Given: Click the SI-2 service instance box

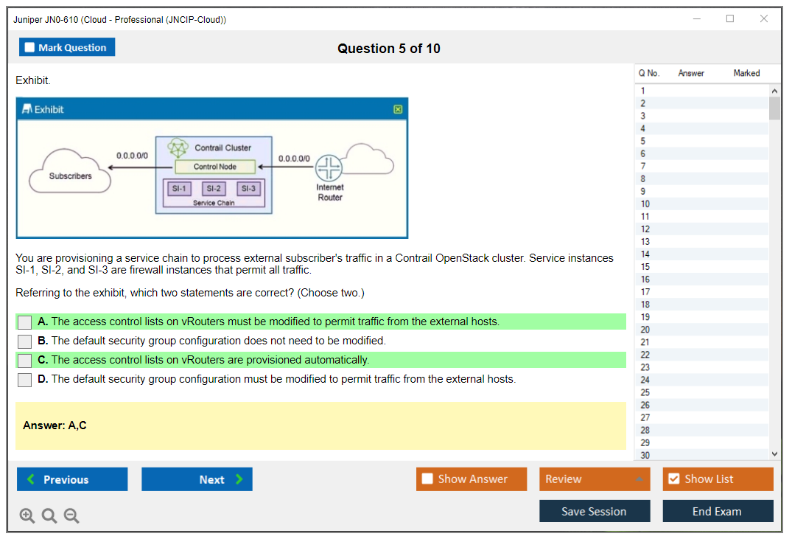Looking at the screenshot, I should tap(214, 189).
